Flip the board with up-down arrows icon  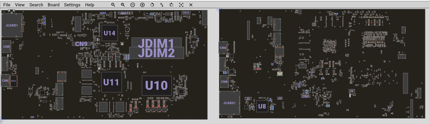click(x=162, y=5)
